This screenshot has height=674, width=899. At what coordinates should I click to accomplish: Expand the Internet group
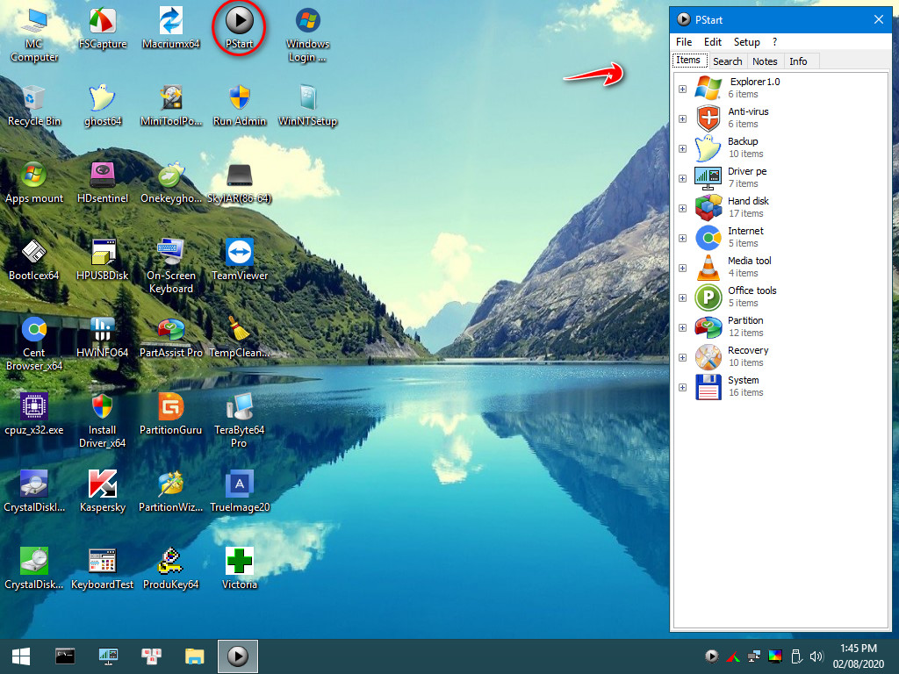(x=682, y=238)
